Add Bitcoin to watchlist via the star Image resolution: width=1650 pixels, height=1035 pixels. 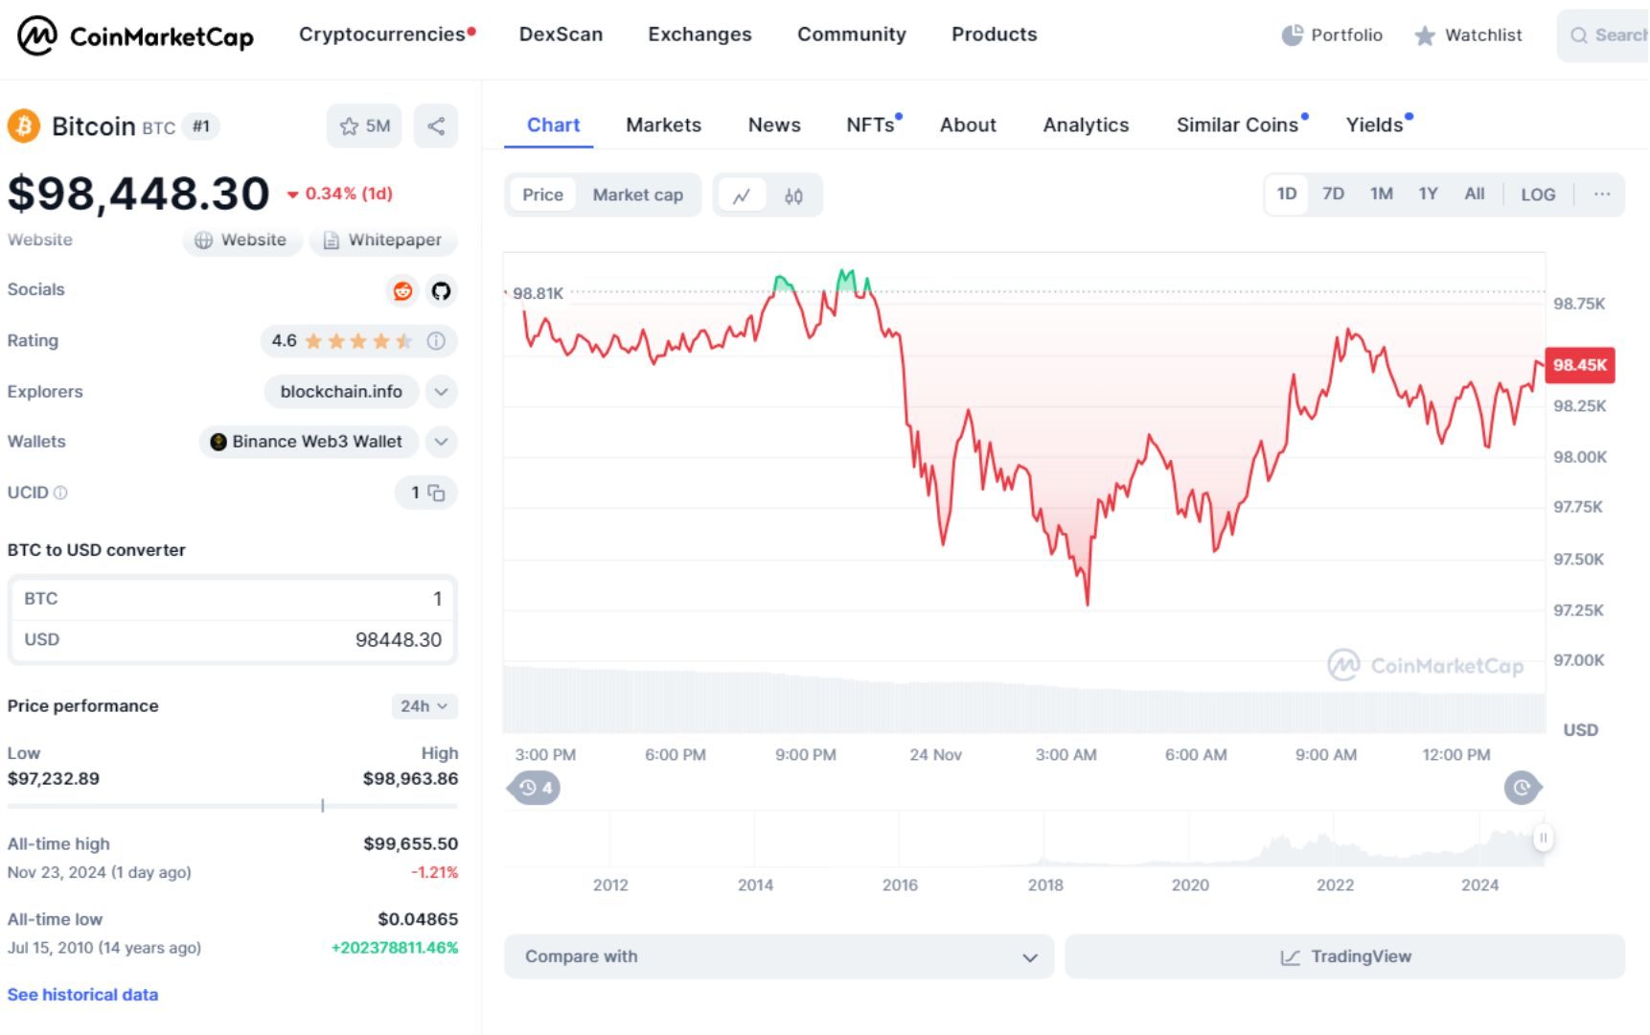point(350,126)
